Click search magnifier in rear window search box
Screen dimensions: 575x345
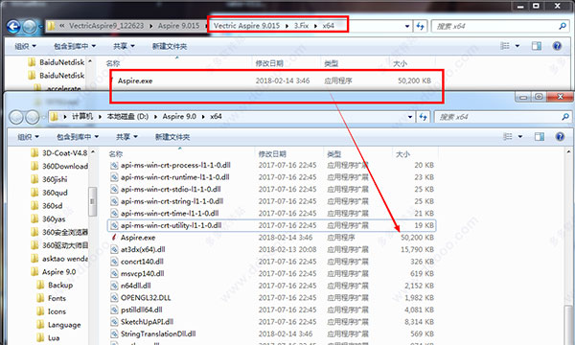tap(563, 26)
